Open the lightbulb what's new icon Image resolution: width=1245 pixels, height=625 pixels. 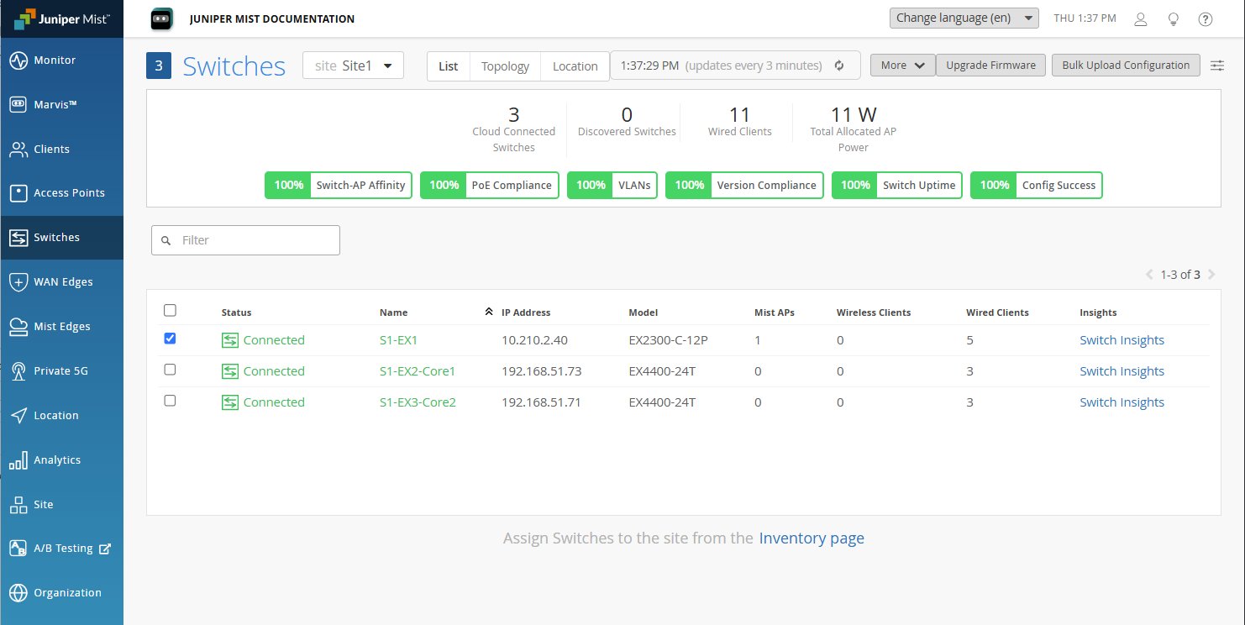[x=1174, y=19]
